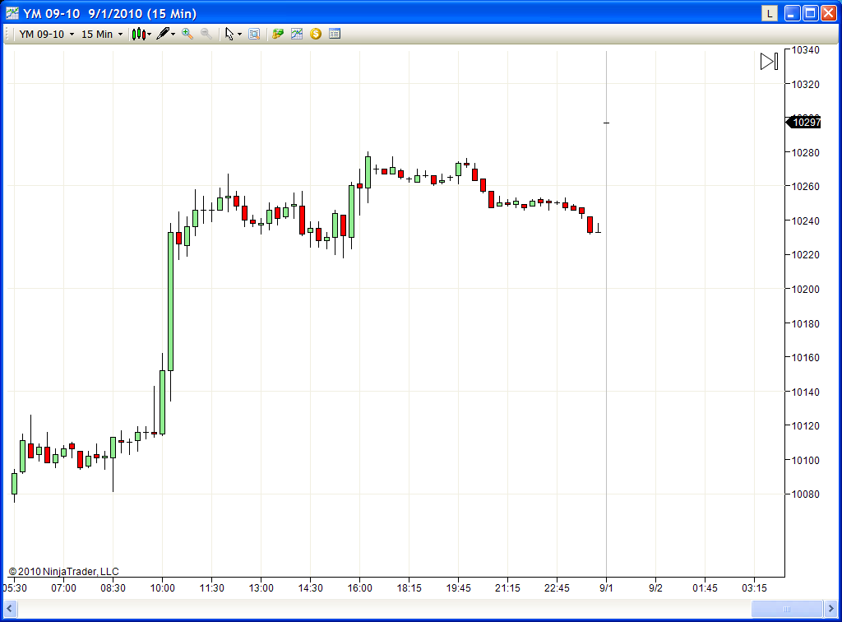This screenshot has width=842, height=622.
Task: Open the YM 09-10 instrument dropdown
Action: [x=46, y=34]
